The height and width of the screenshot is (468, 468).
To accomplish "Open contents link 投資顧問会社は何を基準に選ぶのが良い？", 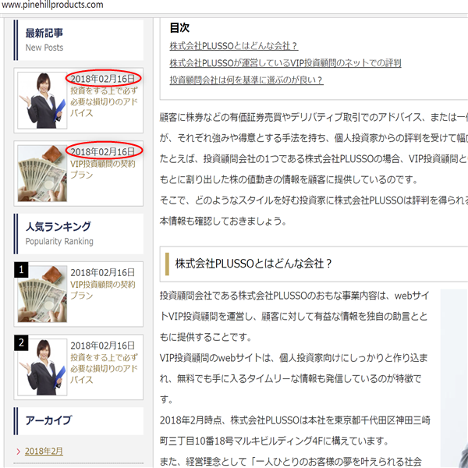I will (246, 80).
